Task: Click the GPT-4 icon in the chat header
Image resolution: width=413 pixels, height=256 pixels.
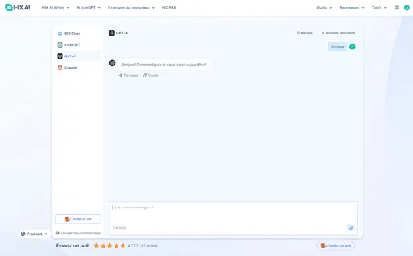Action: point(112,33)
